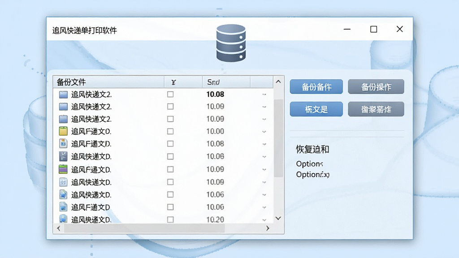
Task: Click the file icon of 追风快递文D. at 10.09
Action: coord(63,182)
